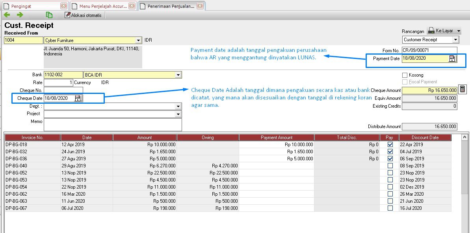The height and width of the screenshot is (233, 470).
Task: Open the BCA IDR bank dropdown
Action: coord(178,75)
